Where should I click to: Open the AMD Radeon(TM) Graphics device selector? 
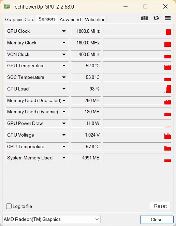pos(52,219)
